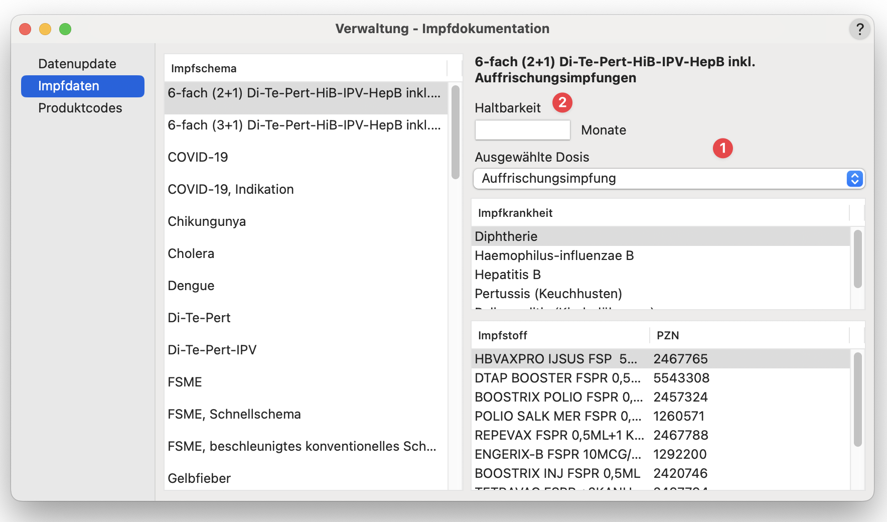This screenshot has height=522, width=887.
Task: Open the Ausgewählte Dosis dropdown
Action: pos(661,179)
